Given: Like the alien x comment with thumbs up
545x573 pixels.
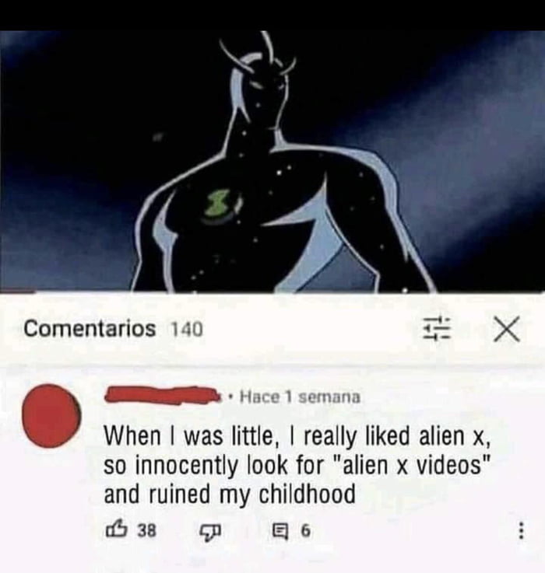Looking at the screenshot, I should (115, 530).
